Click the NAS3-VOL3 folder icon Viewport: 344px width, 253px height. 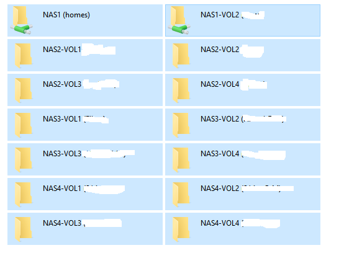tap(24, 160)
